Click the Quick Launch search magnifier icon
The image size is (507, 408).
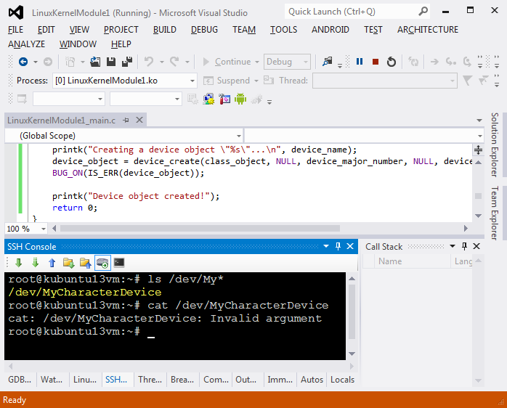(423, 12)
